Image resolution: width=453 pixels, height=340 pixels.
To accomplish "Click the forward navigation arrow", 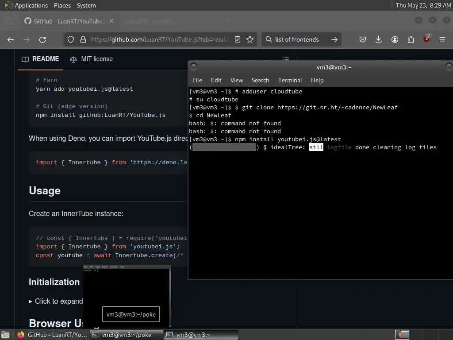I will 27,39.
